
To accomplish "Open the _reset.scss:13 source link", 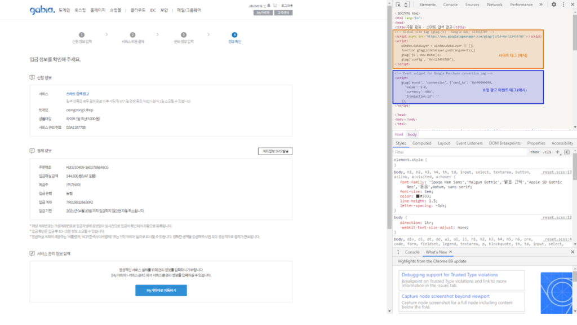I will point(556,172).
